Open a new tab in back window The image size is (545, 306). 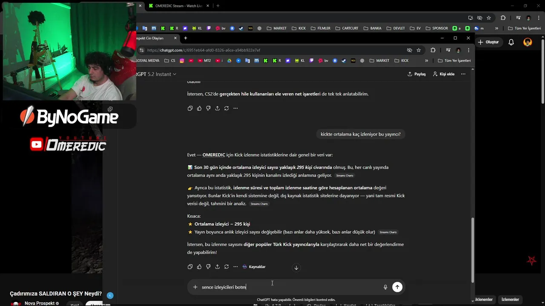pos(218,6)
